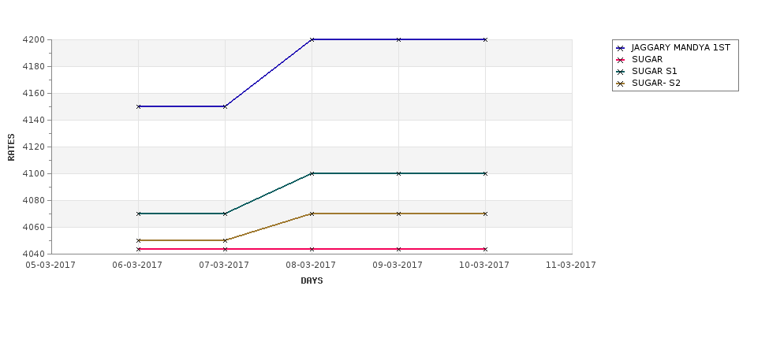The image size is (769, 338).
Task: Click the red SUGAR legend marker
Action: [621, 60]
